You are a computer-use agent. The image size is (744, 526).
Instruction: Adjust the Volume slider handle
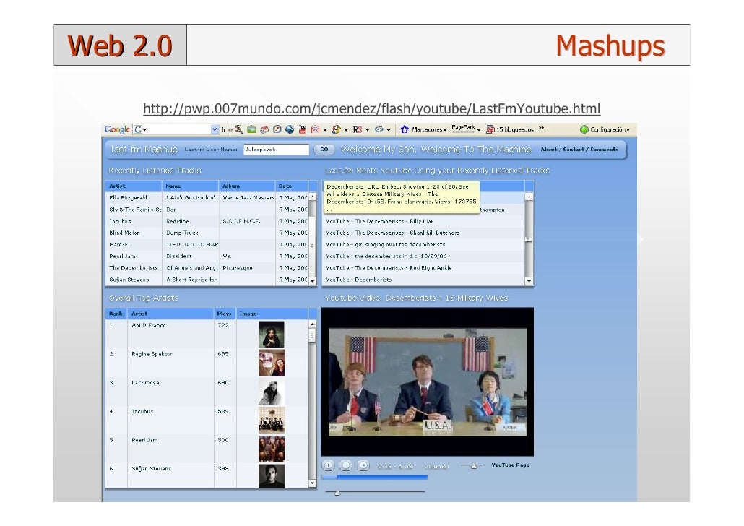(474, 466)
